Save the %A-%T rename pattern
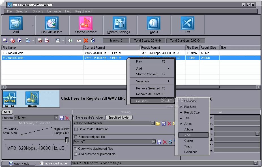 [x=159, y=142]
